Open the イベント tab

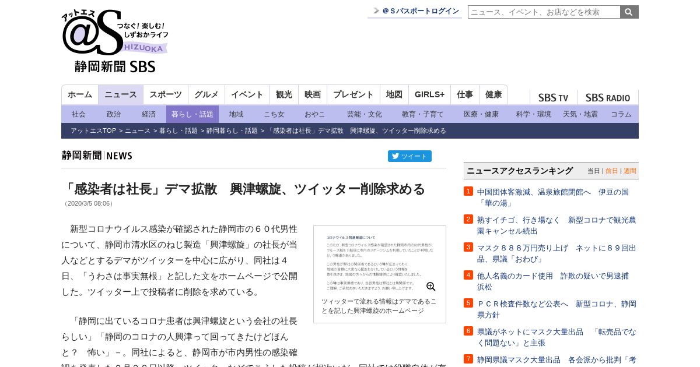click(x=247, y=95)
